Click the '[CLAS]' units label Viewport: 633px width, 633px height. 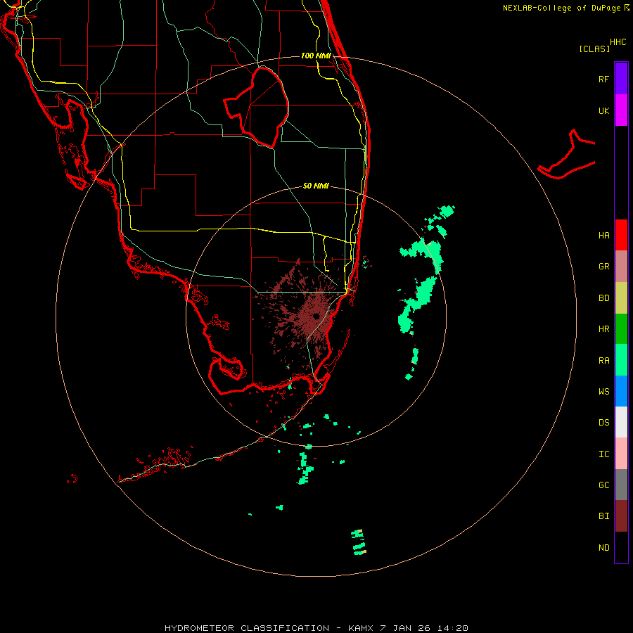pos(594,49)
